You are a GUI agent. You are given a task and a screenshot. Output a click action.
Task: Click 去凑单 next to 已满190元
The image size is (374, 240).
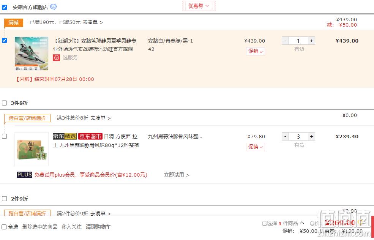point(93,22)
